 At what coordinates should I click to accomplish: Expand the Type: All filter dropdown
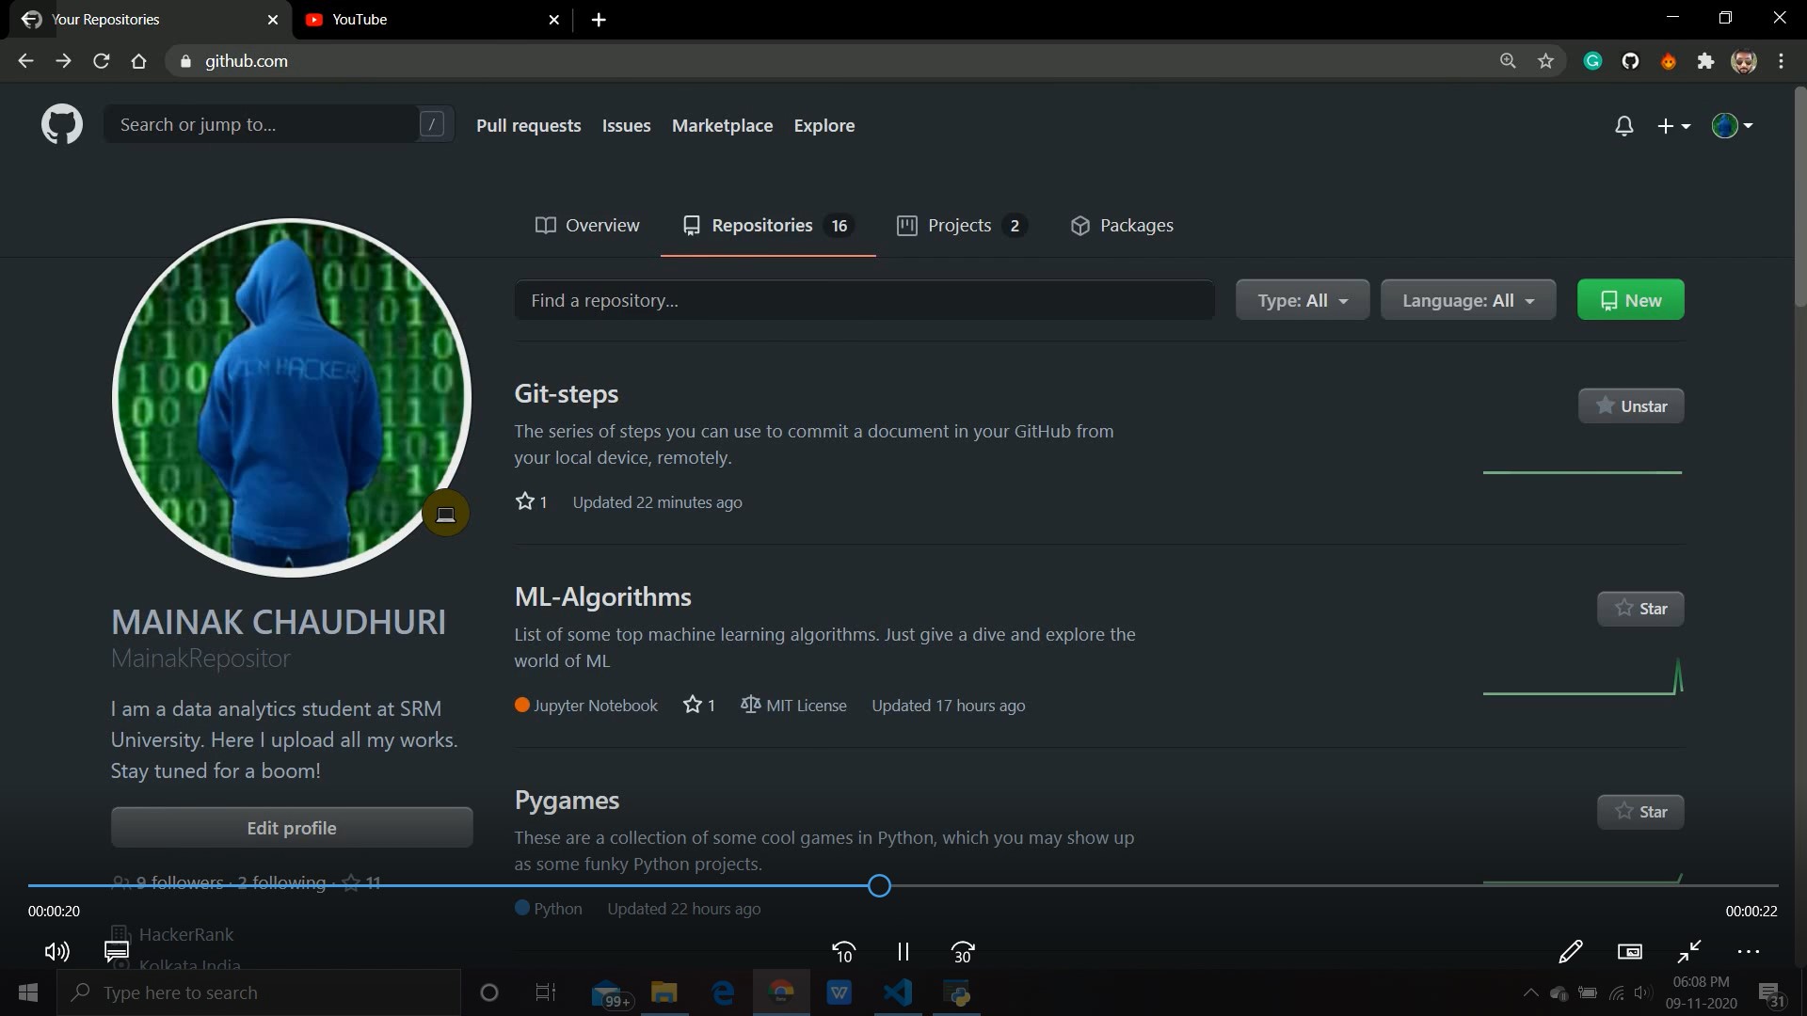[x=1303, y=301]
